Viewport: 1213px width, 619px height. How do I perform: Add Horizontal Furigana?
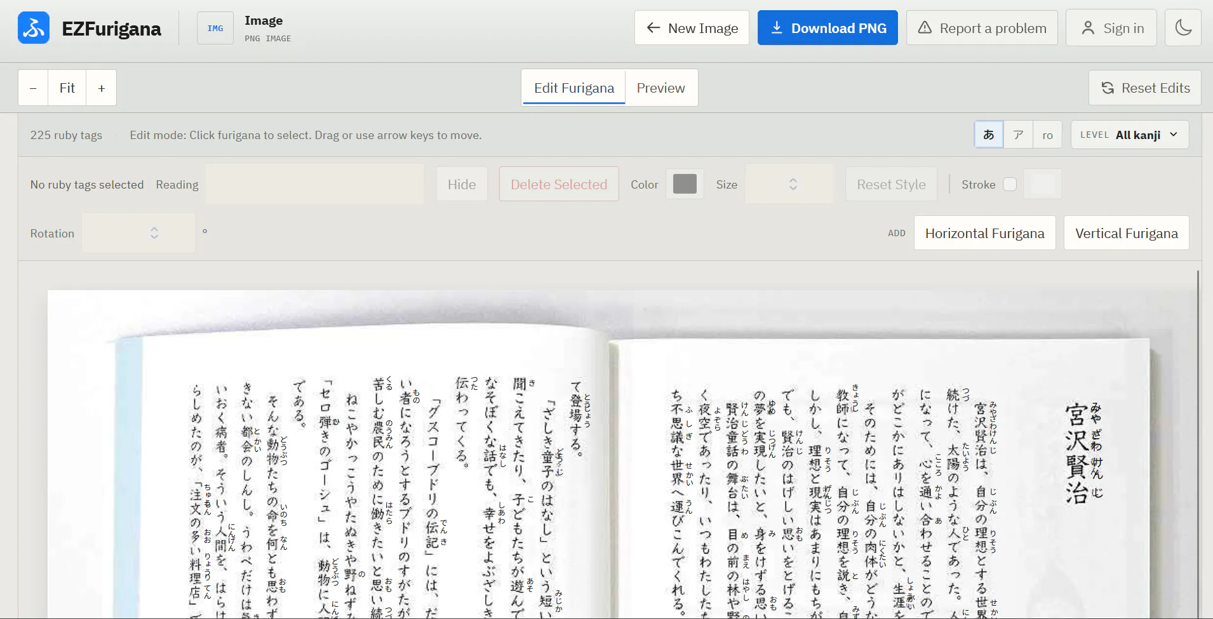click(x=984, y=233)
